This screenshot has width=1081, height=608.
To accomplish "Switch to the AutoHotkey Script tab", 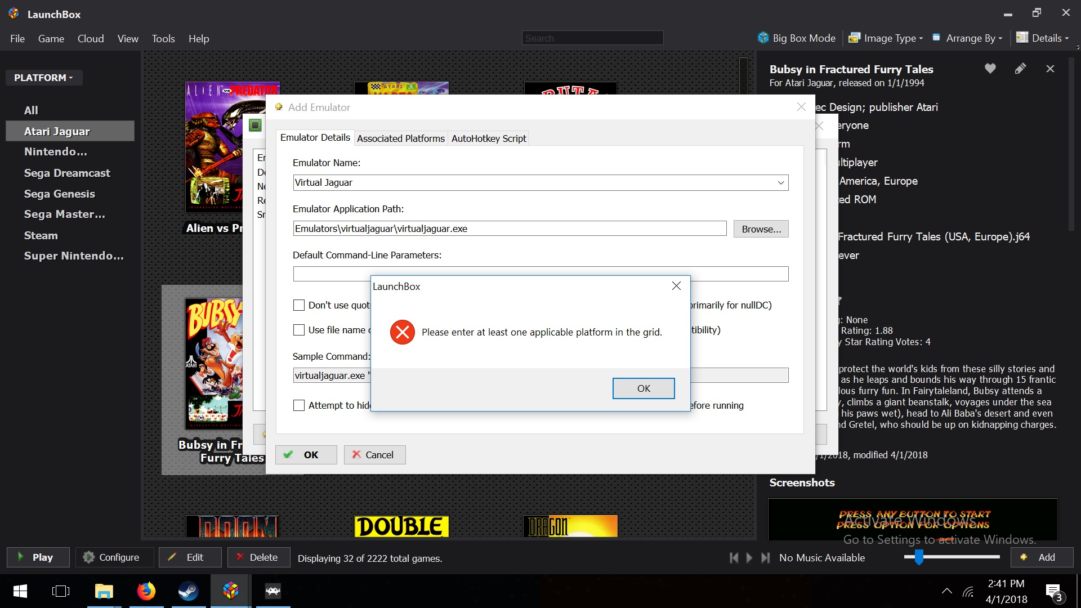I will coord(489,138).
